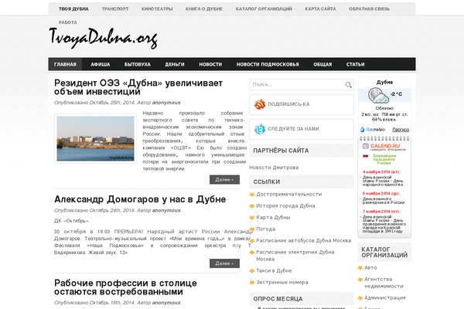The image size is (464, 309).
Task: Open the Афиша section
Action: click(x=101, y=64)
